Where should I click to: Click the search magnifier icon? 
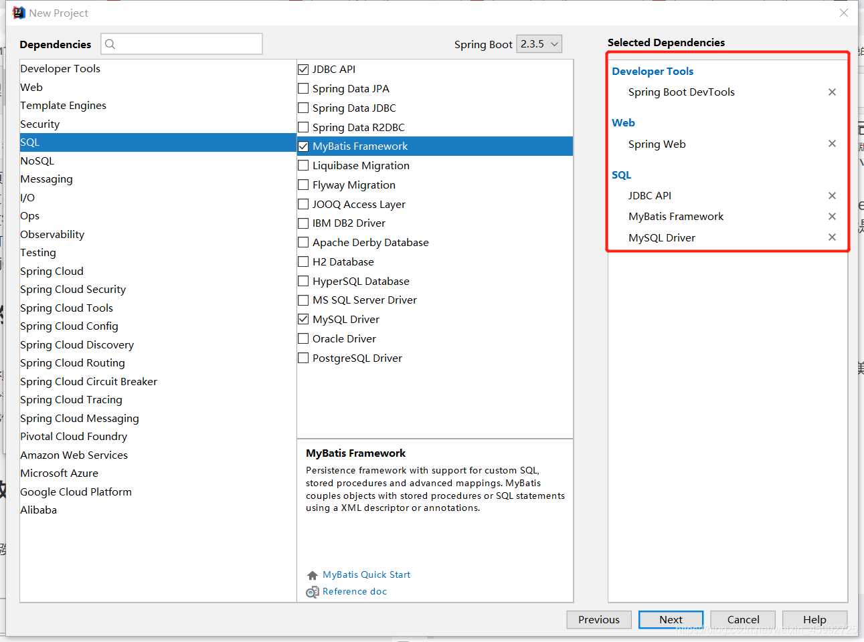110,44
